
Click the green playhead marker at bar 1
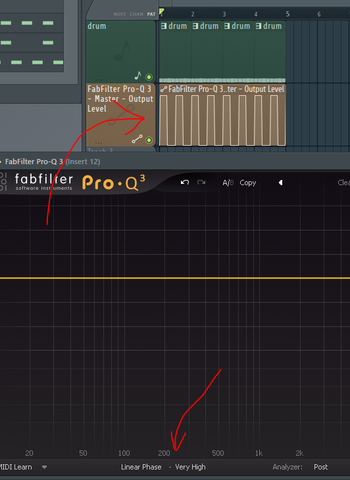pos(161,12)
